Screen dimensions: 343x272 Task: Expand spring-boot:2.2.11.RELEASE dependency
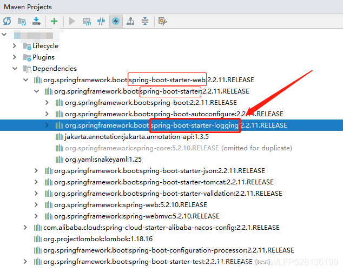47,103
